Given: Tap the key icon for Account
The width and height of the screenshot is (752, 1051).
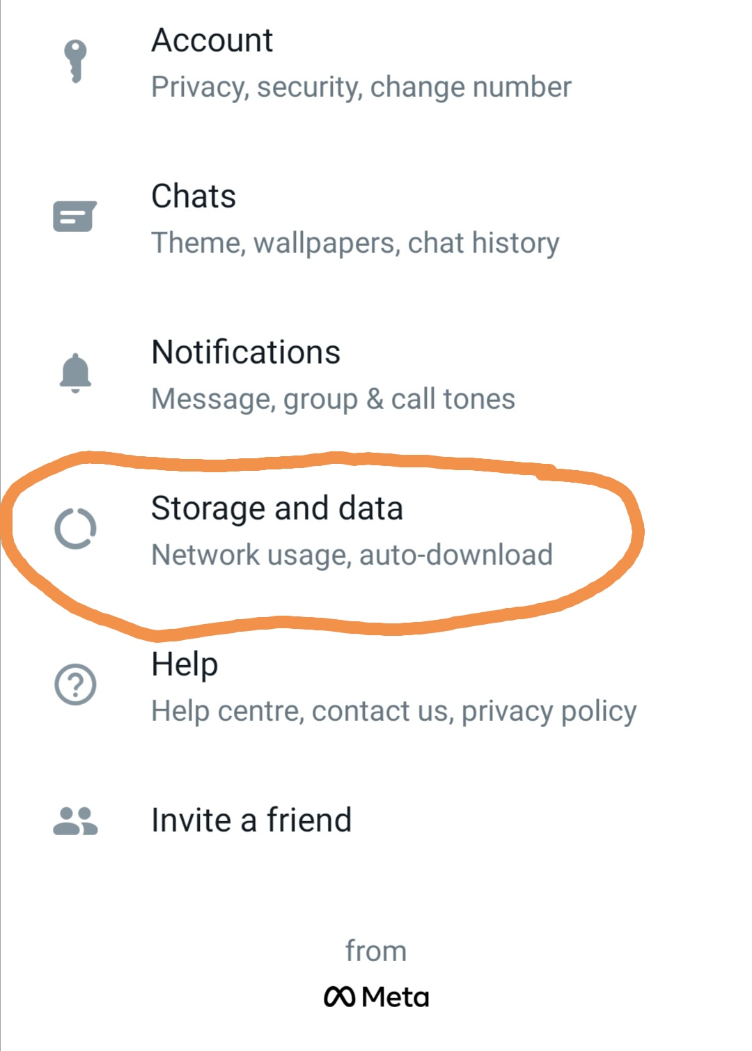Looking at the screenshot, I should click(x=75, y=61).
